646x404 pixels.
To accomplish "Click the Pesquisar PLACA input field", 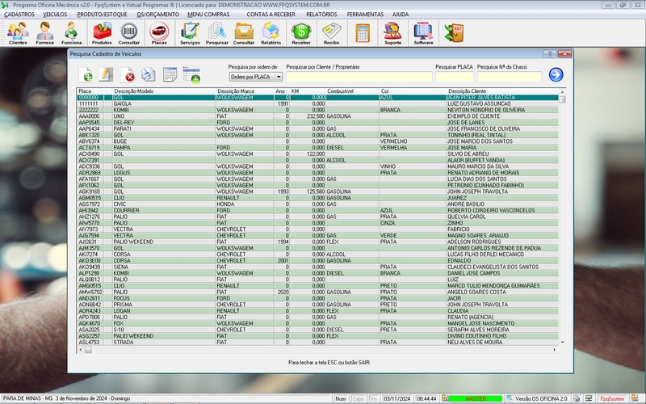I will (x=454, y=77).
